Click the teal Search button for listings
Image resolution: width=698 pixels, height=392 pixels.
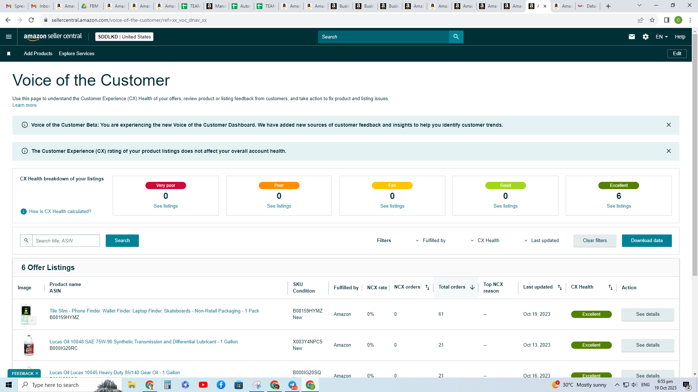point(122,241)
